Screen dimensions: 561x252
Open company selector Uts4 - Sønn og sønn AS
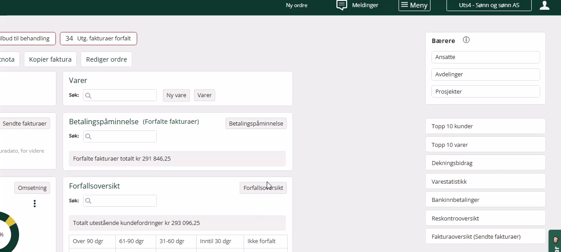(x=489, y=5)
